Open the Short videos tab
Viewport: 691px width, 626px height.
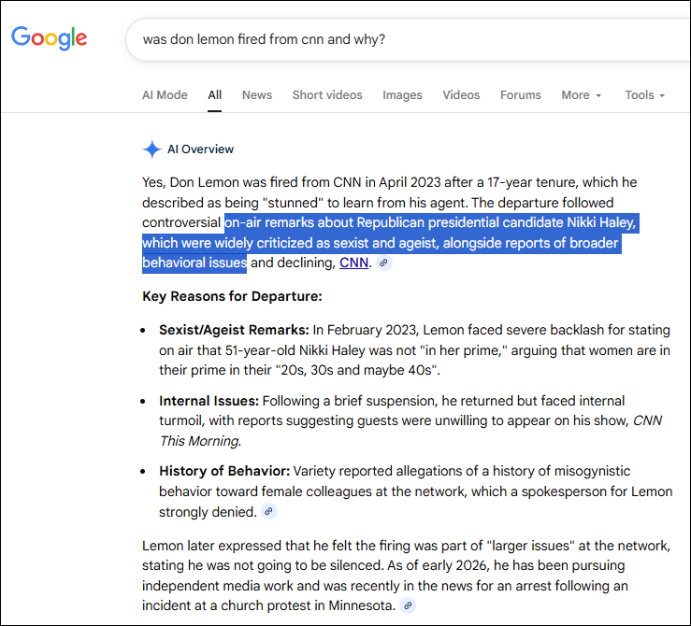click(327, 95)
